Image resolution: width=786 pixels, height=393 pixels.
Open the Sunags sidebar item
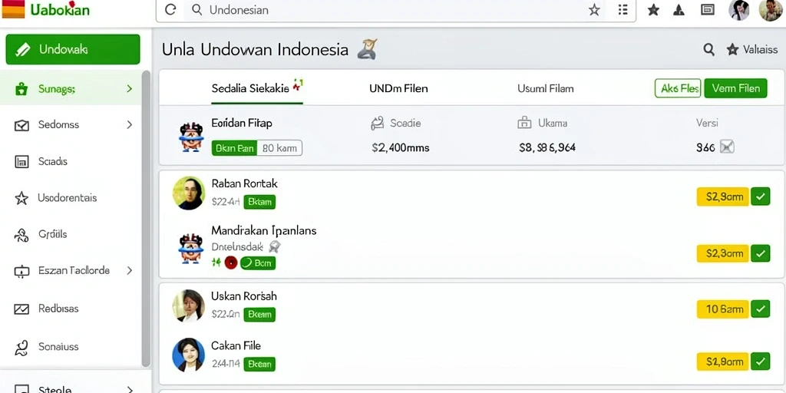pyautogui.click(x=71, y=89)
